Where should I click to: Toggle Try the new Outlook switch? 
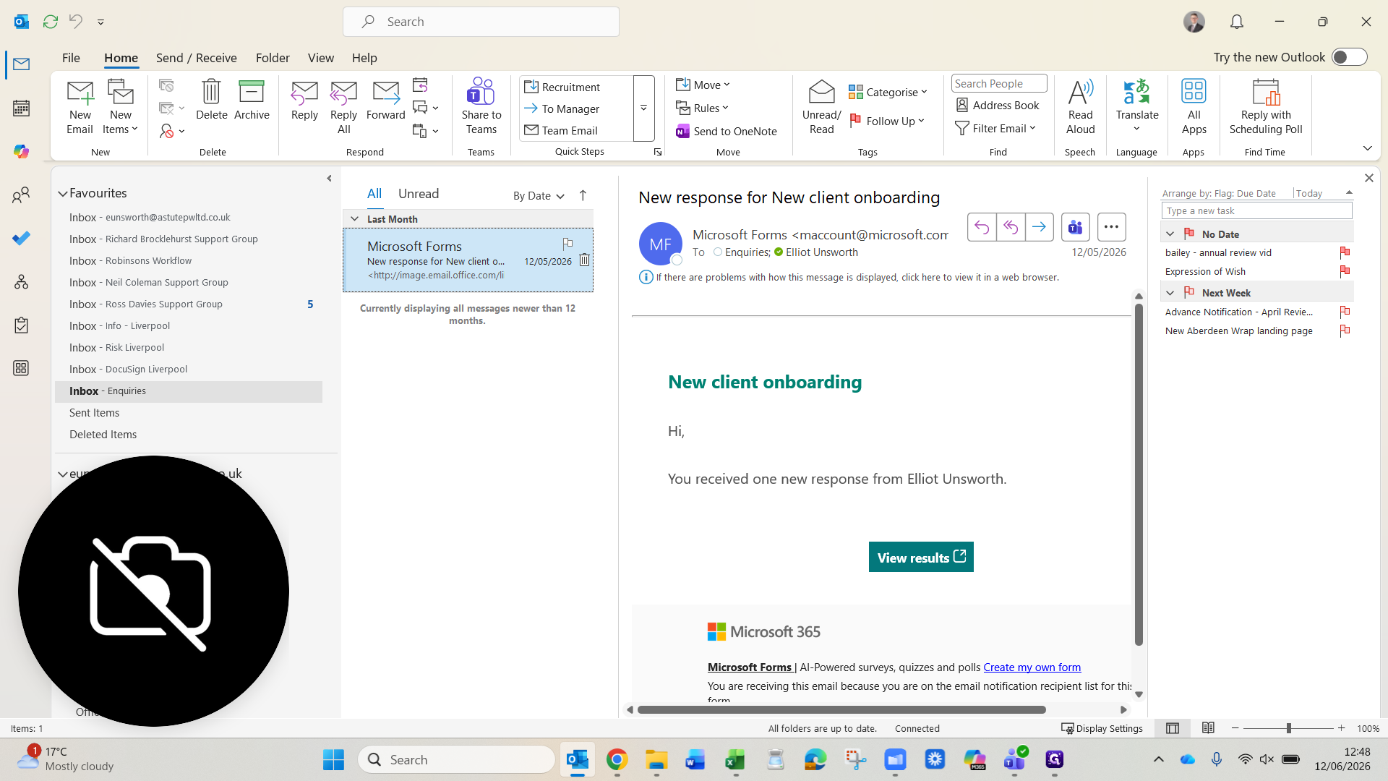point(1349,57)
